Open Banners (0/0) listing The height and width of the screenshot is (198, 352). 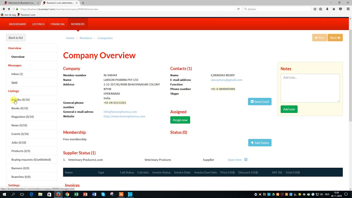click(20, 168)
